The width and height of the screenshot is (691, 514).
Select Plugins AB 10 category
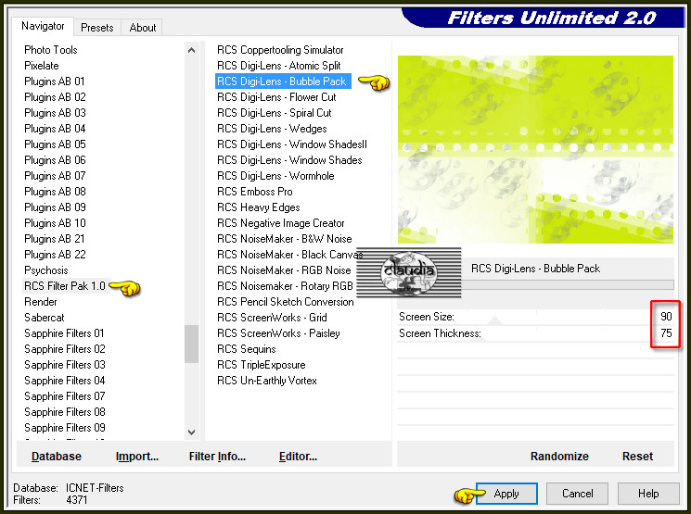coord(55,223)
